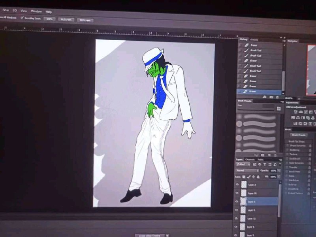
Task: Enable the Transfer checkbox
Action: pos(288,167)
